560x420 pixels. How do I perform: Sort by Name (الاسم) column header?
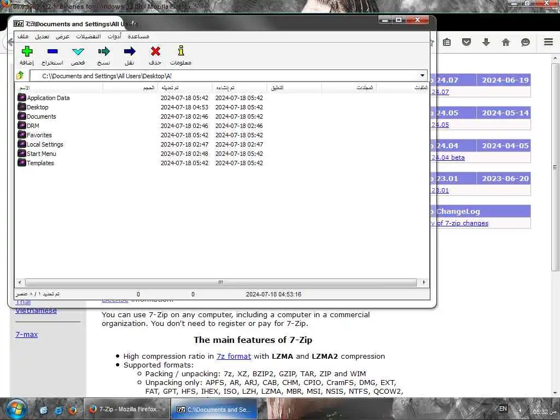pos(59,87)
